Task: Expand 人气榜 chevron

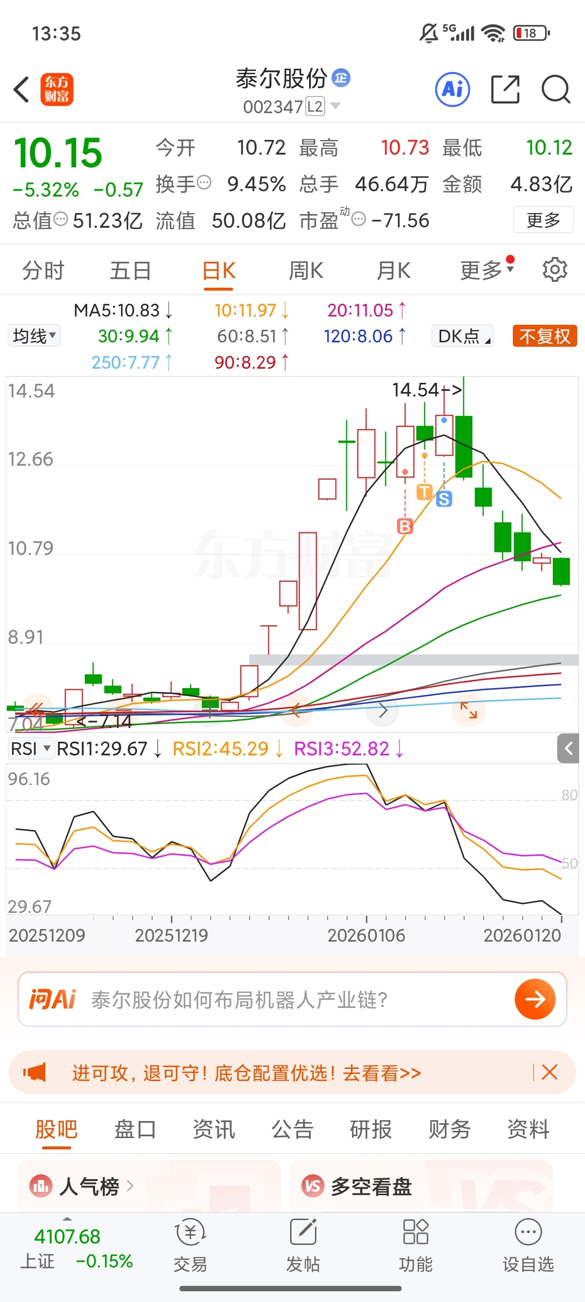Action: click(x=130, y=1185)
